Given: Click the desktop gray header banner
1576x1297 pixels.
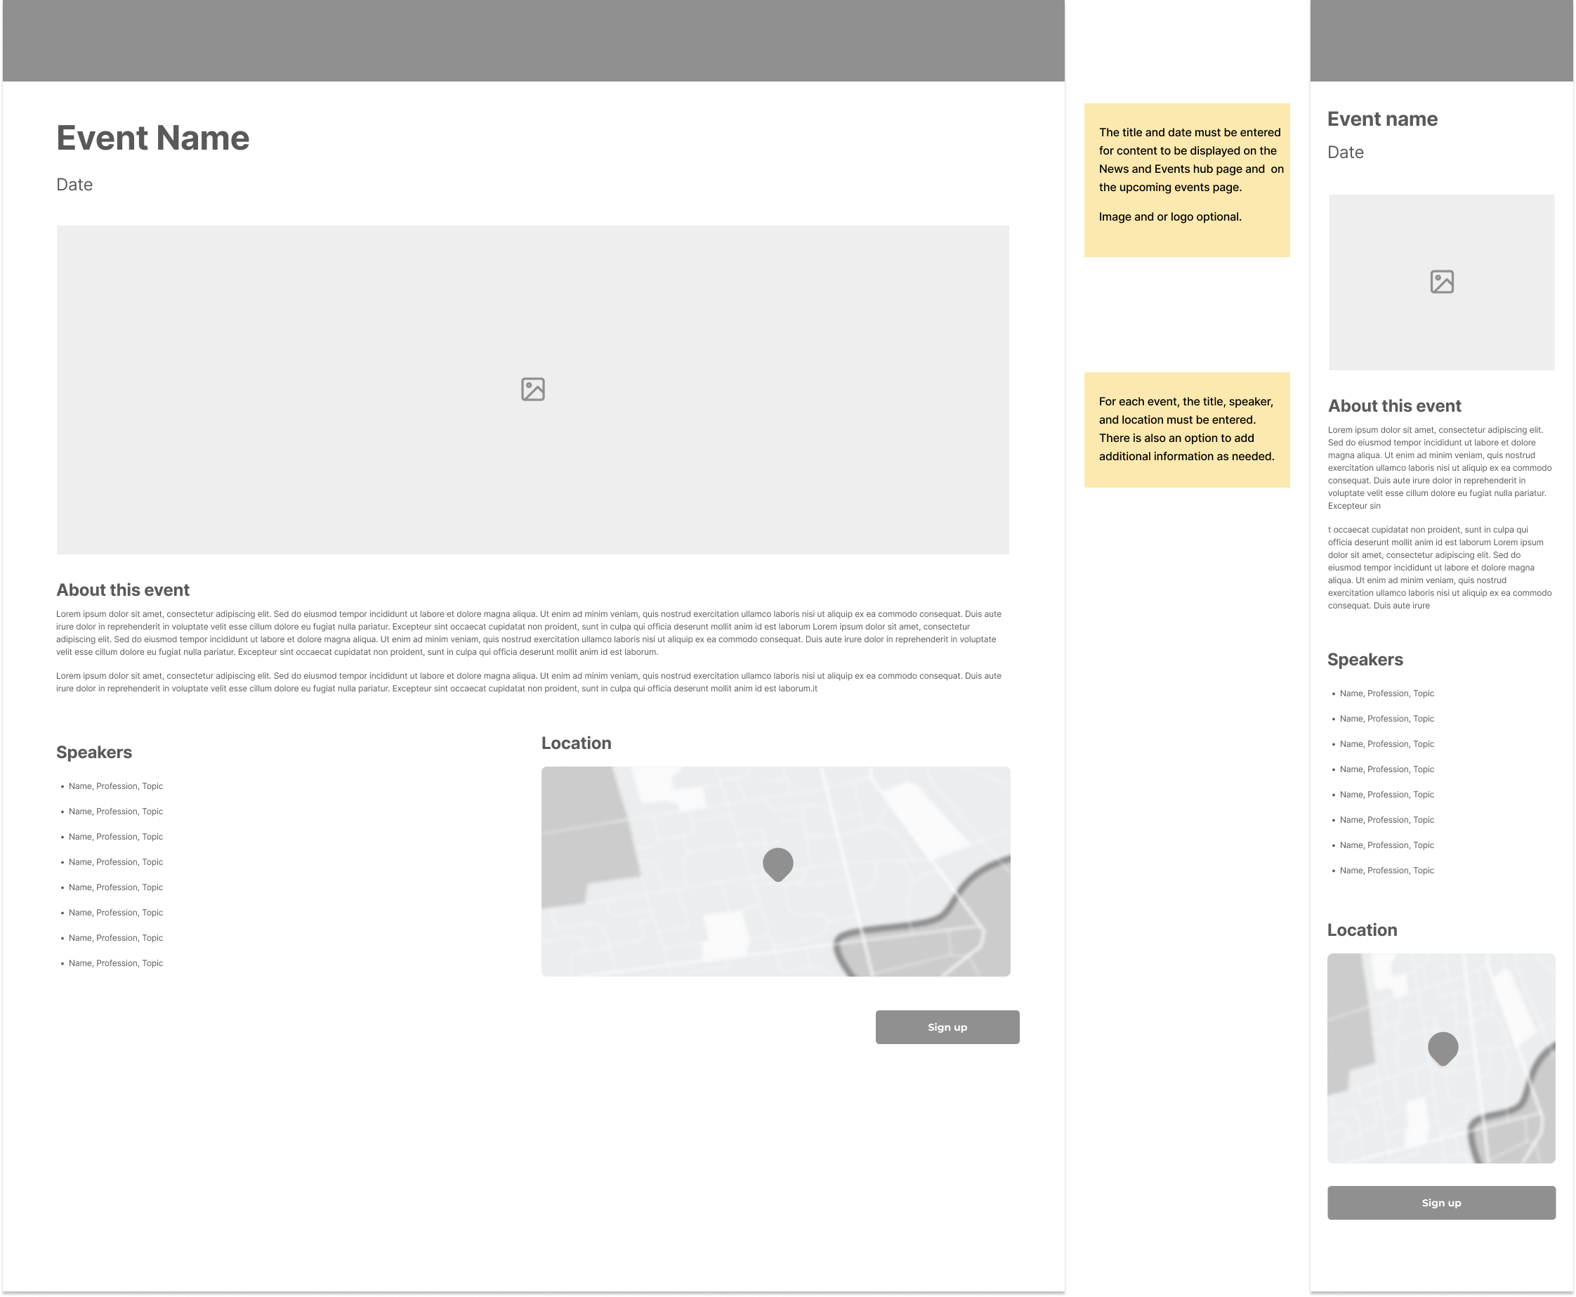Looking at the screenshot, I should pos(532,40).
